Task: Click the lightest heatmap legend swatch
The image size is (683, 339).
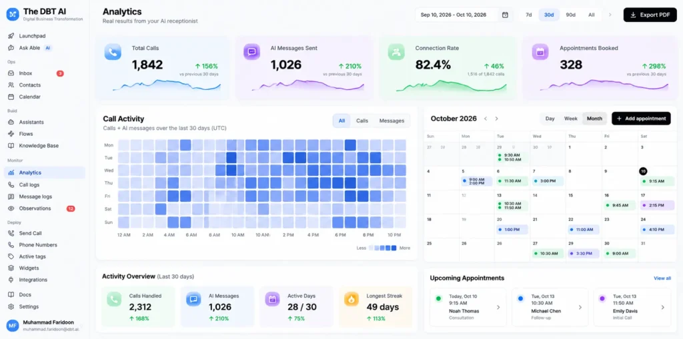Action: (371, 248)
